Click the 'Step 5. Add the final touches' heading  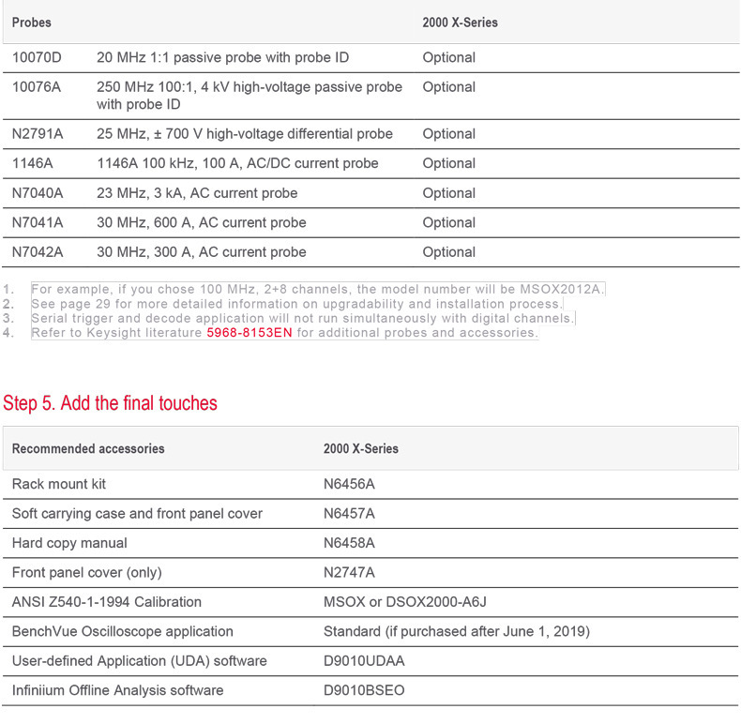[x=110, y=403]
